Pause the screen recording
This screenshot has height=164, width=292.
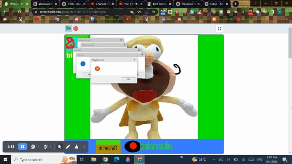click(x=23, y=147)
